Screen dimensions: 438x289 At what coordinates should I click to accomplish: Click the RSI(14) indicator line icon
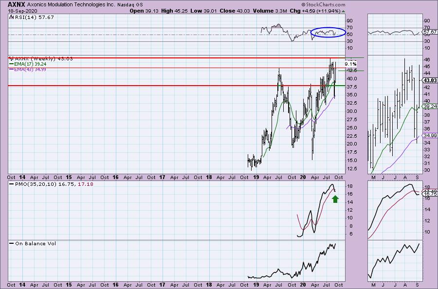(11, 16)
